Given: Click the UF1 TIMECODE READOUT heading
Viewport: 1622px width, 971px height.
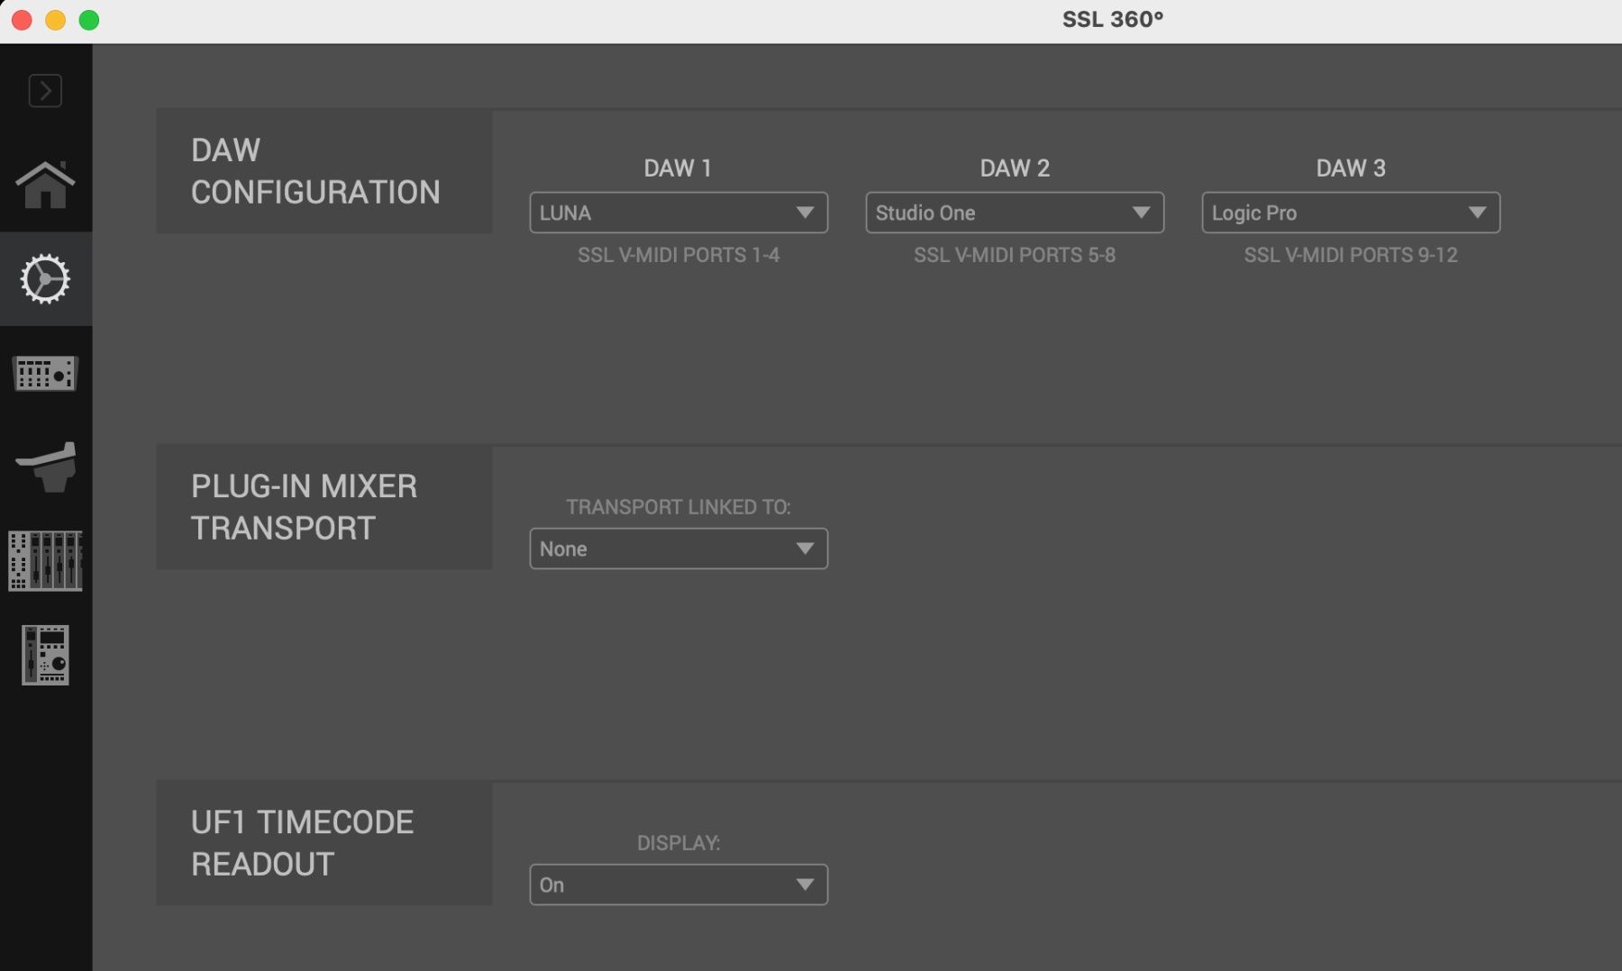Looking at the screenshot, I should (302, 843).
